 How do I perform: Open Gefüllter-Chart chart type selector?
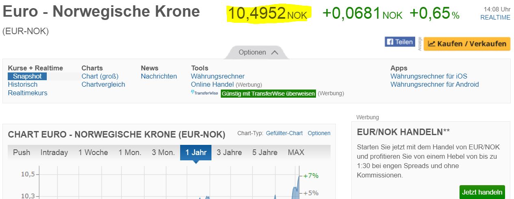284,133
